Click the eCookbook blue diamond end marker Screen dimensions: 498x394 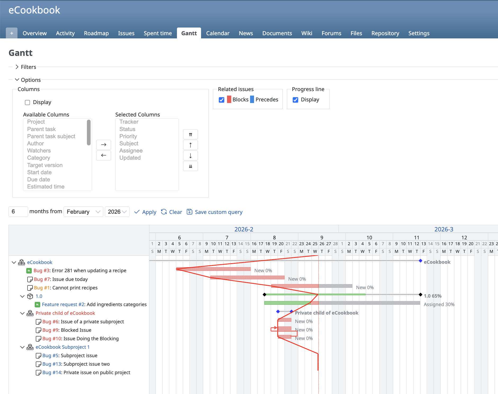[x=420, y=261]
